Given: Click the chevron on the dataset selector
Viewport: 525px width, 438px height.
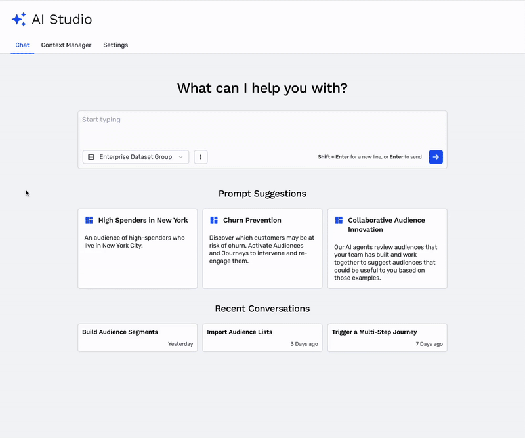Looking at the screenshot, I should click(x=181, y=157).
